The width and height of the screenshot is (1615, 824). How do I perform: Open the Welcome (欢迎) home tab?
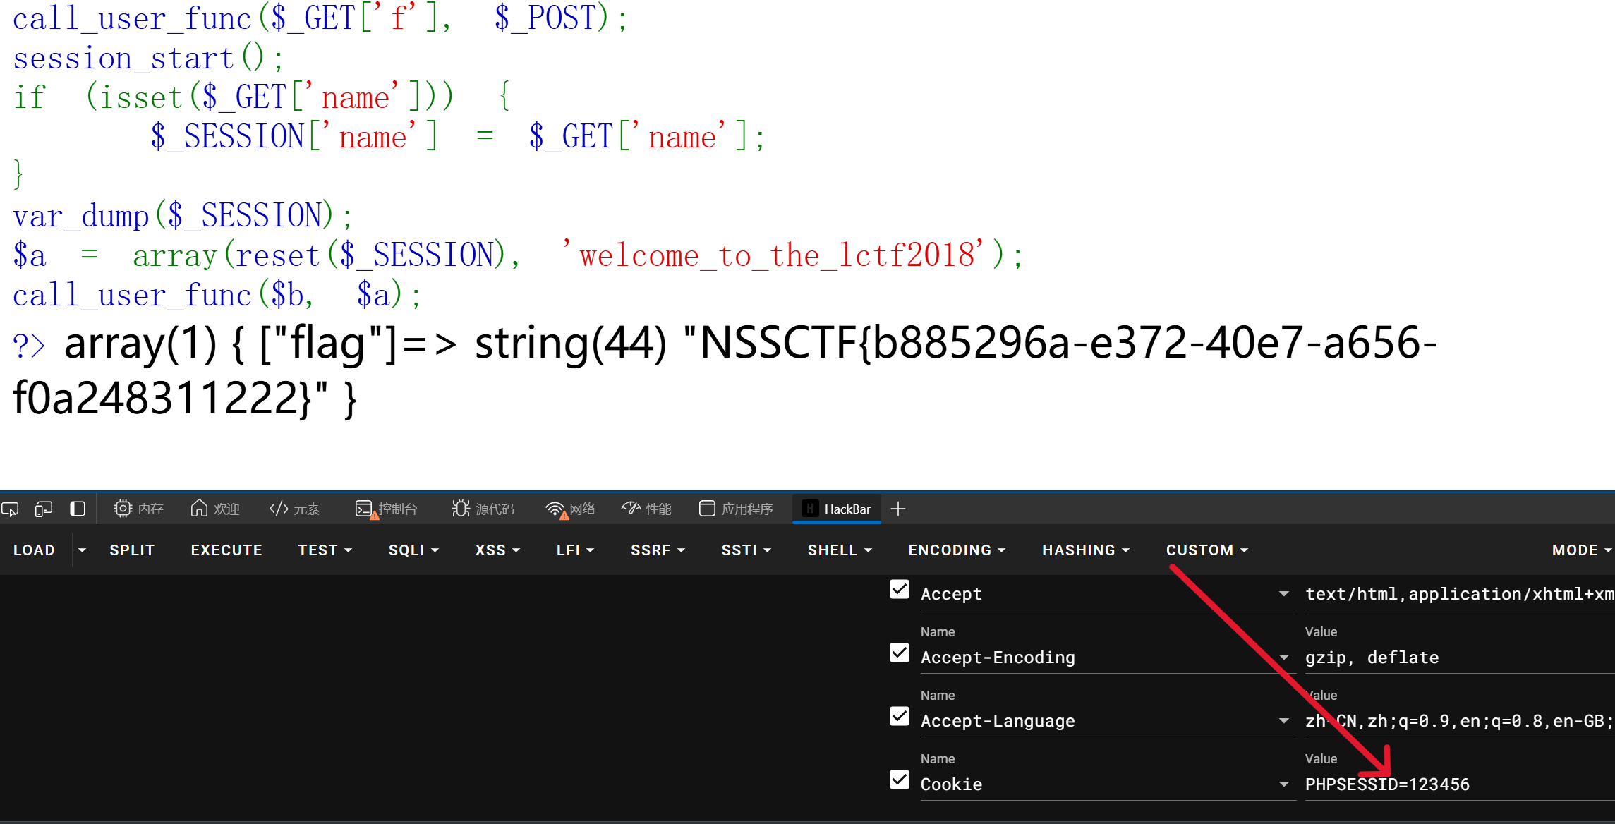215,509
